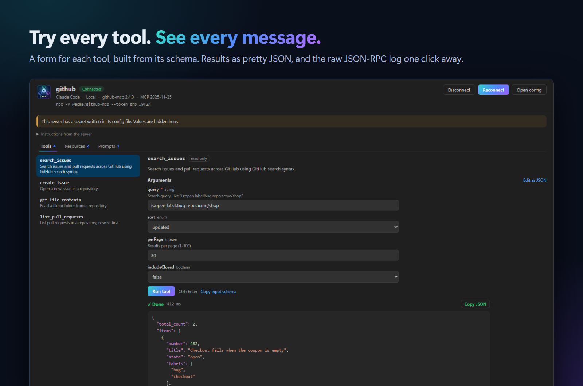Image resolution: width=583 pixels, height=386 pixels.
Task: Open the sort enum dropdown
Action: pos(273,227)
